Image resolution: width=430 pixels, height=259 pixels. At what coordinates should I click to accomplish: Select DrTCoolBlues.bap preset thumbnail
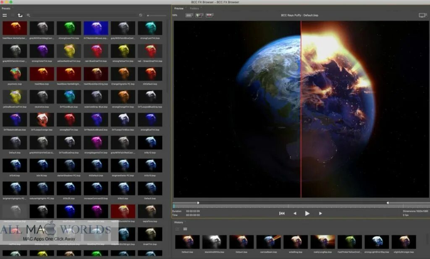[68, 97]
